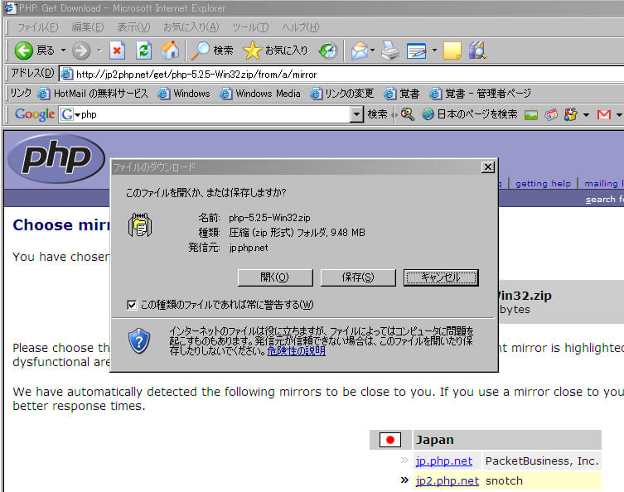Open the History toolbar icon

[328, 51]
